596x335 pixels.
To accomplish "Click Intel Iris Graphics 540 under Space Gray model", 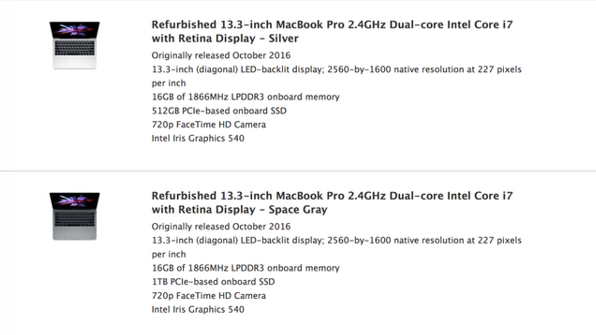I will click(198, 309).
